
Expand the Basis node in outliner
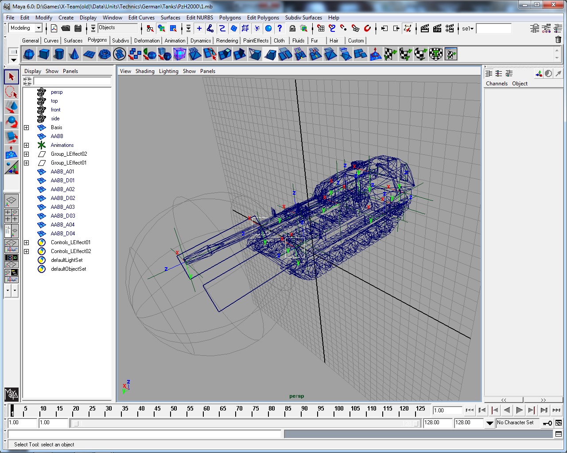26,127
